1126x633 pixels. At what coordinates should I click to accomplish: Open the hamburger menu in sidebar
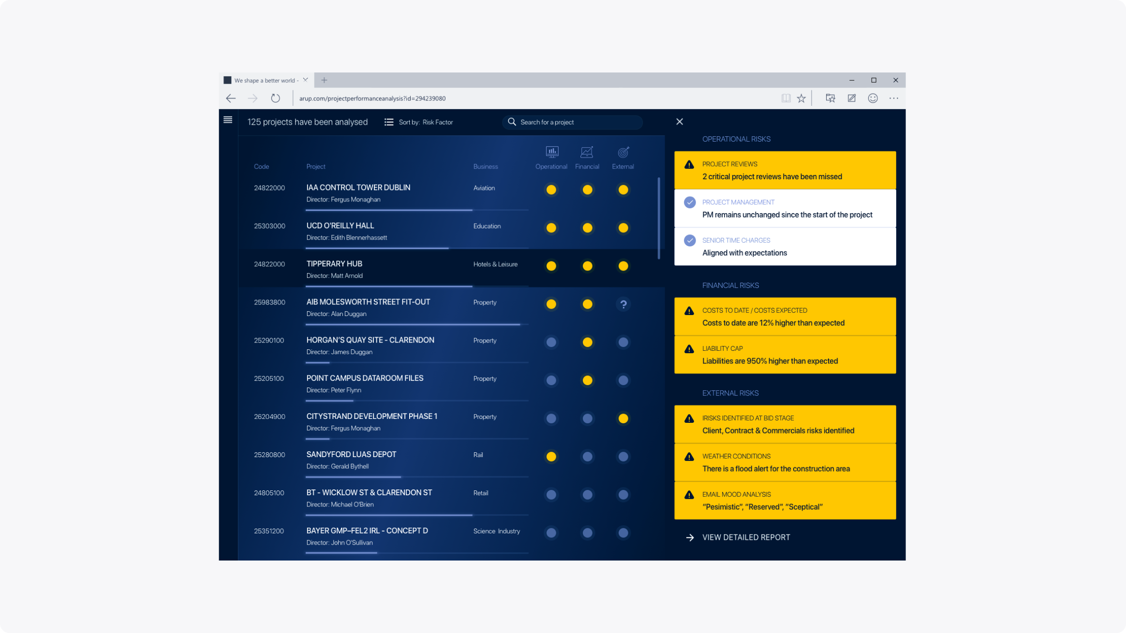coord(228,120)
